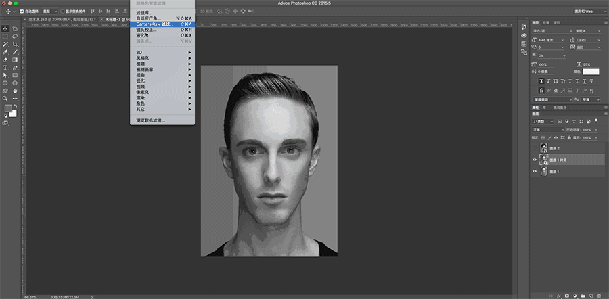Open the 3D filter submenu

[x=162, y=52]
